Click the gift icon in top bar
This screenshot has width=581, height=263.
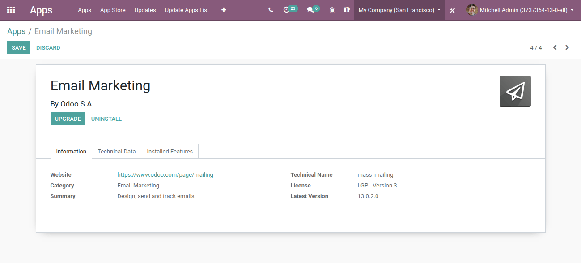tap(347, 9)
